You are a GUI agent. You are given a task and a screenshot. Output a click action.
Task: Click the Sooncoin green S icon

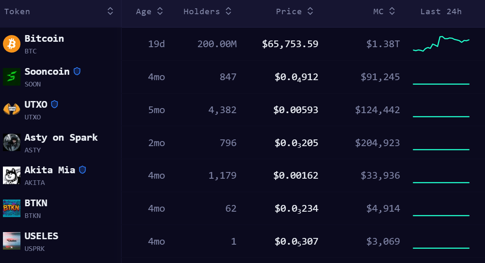coord(12,77)
